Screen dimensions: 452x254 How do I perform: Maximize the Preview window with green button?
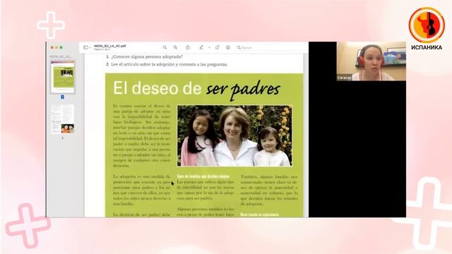pos(61,47)
